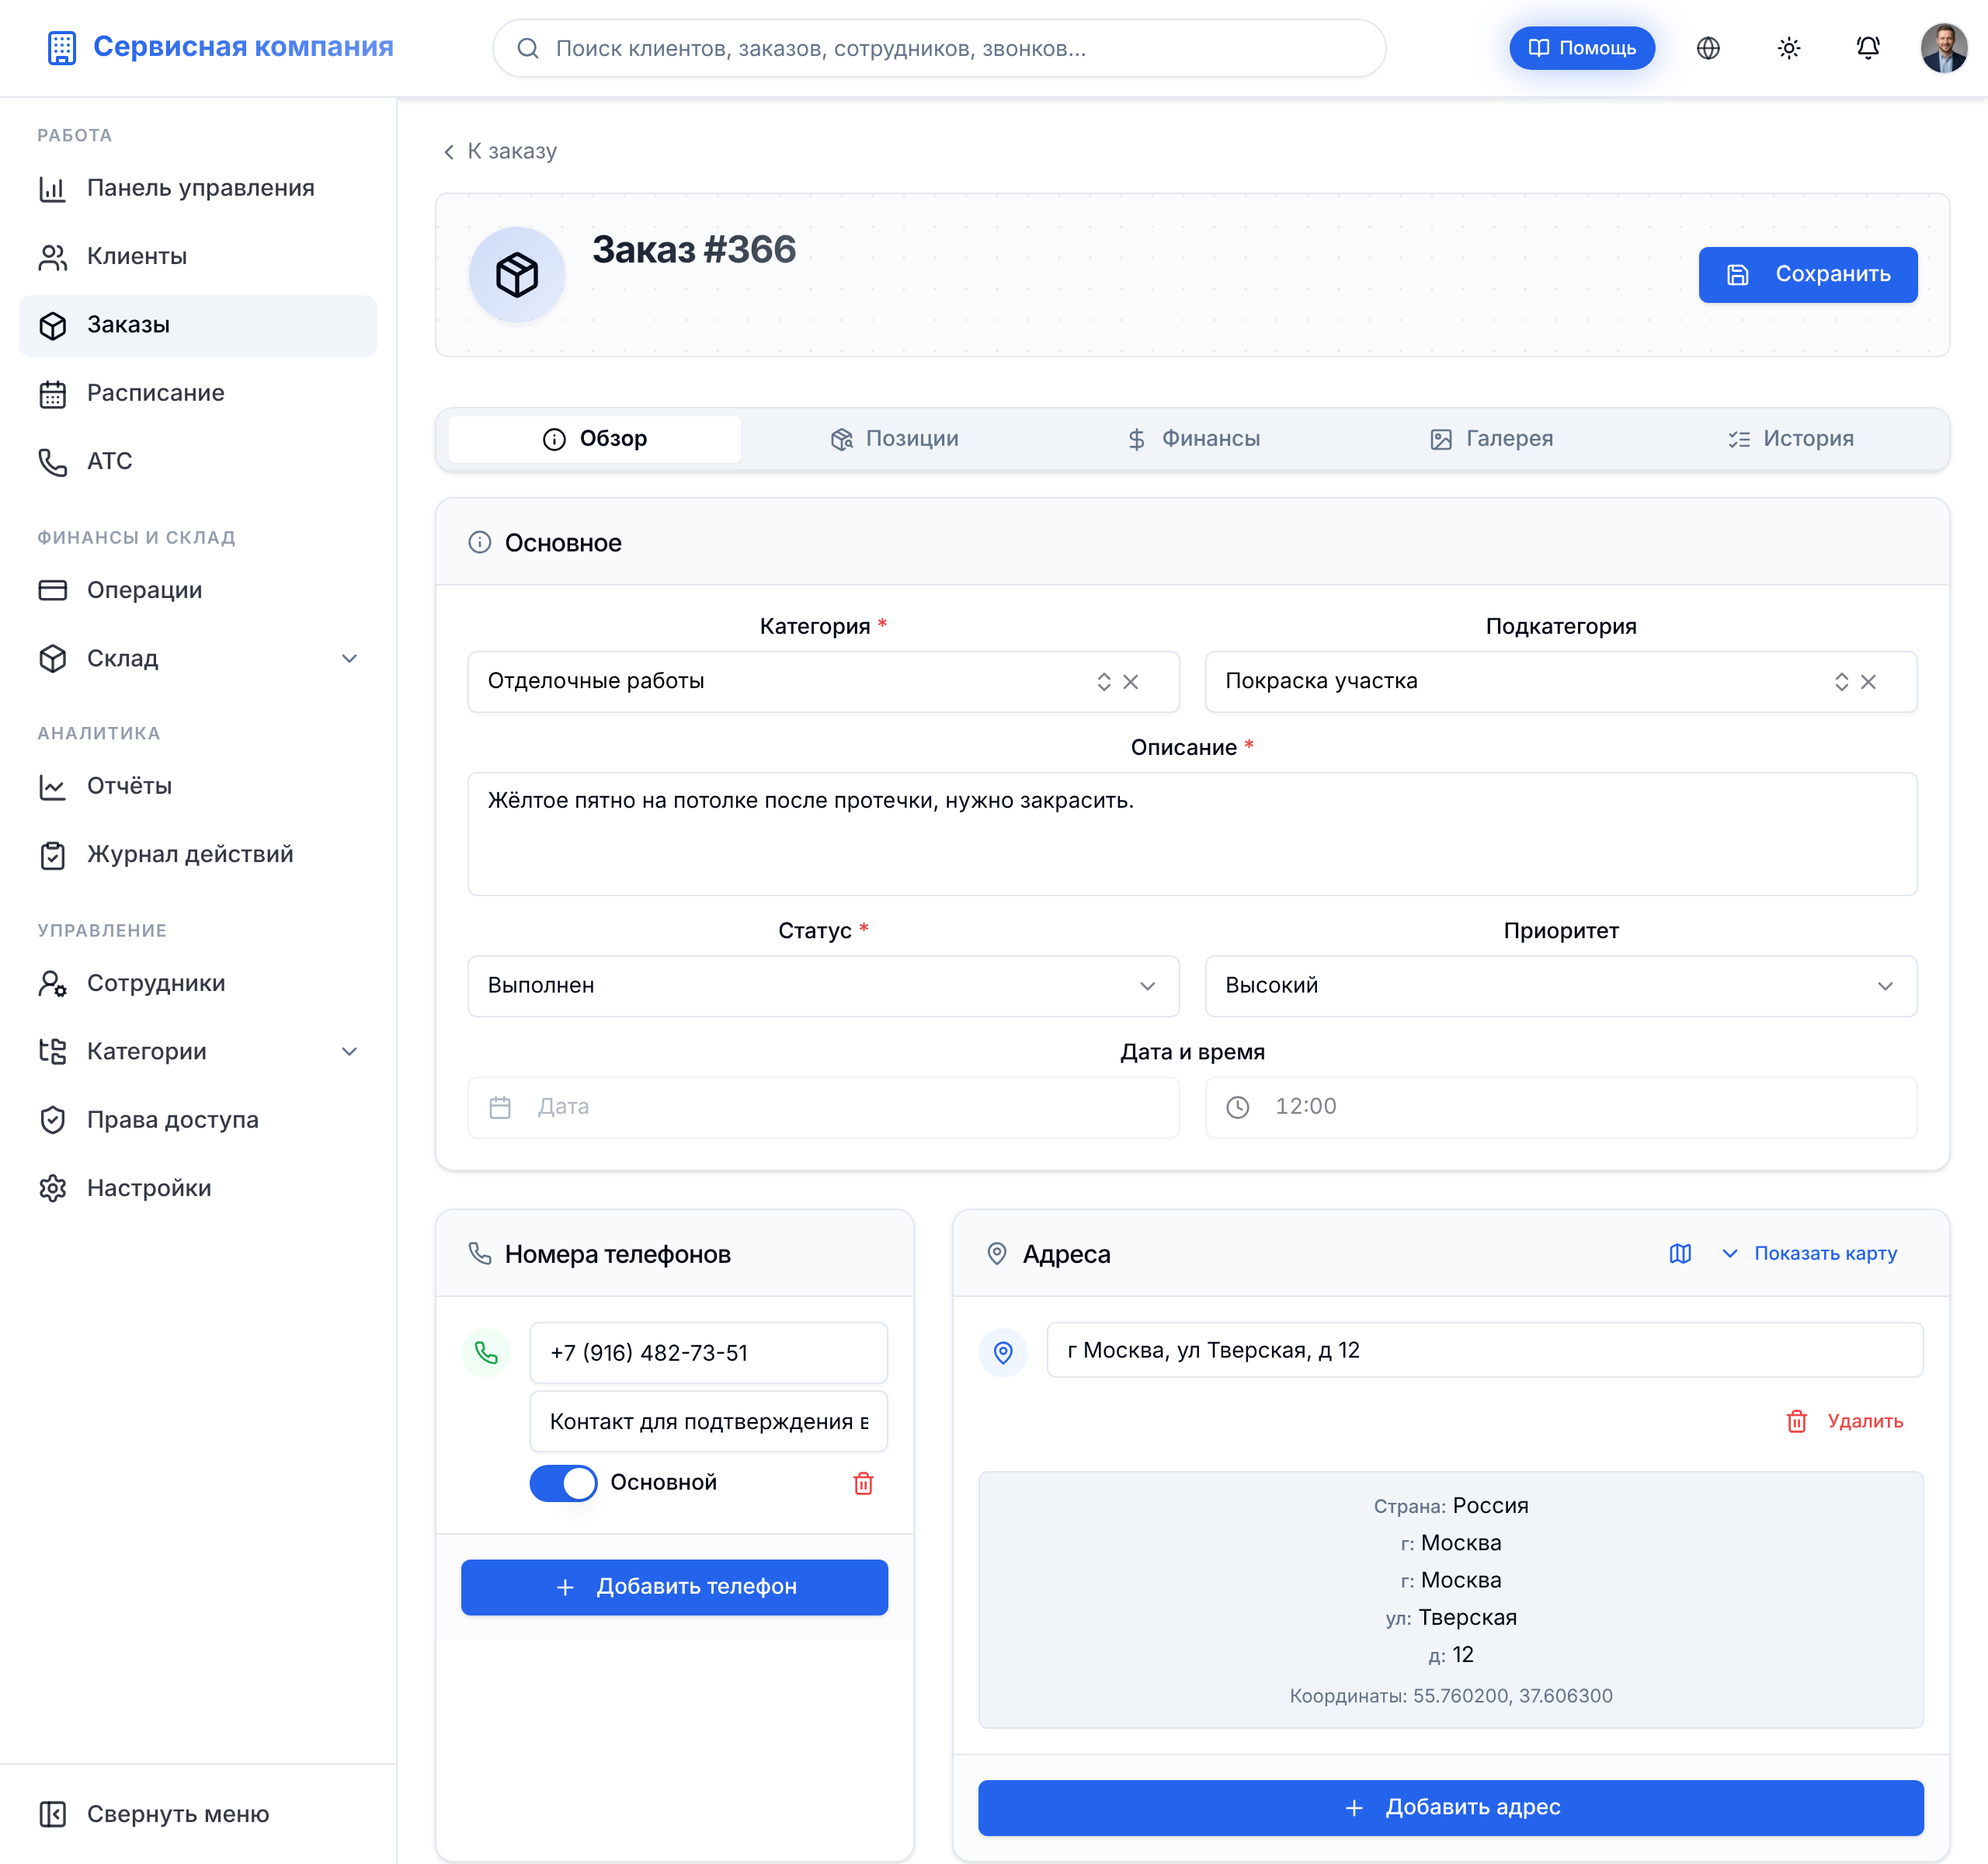Open the Помощь button

(x=1581, y=48)
